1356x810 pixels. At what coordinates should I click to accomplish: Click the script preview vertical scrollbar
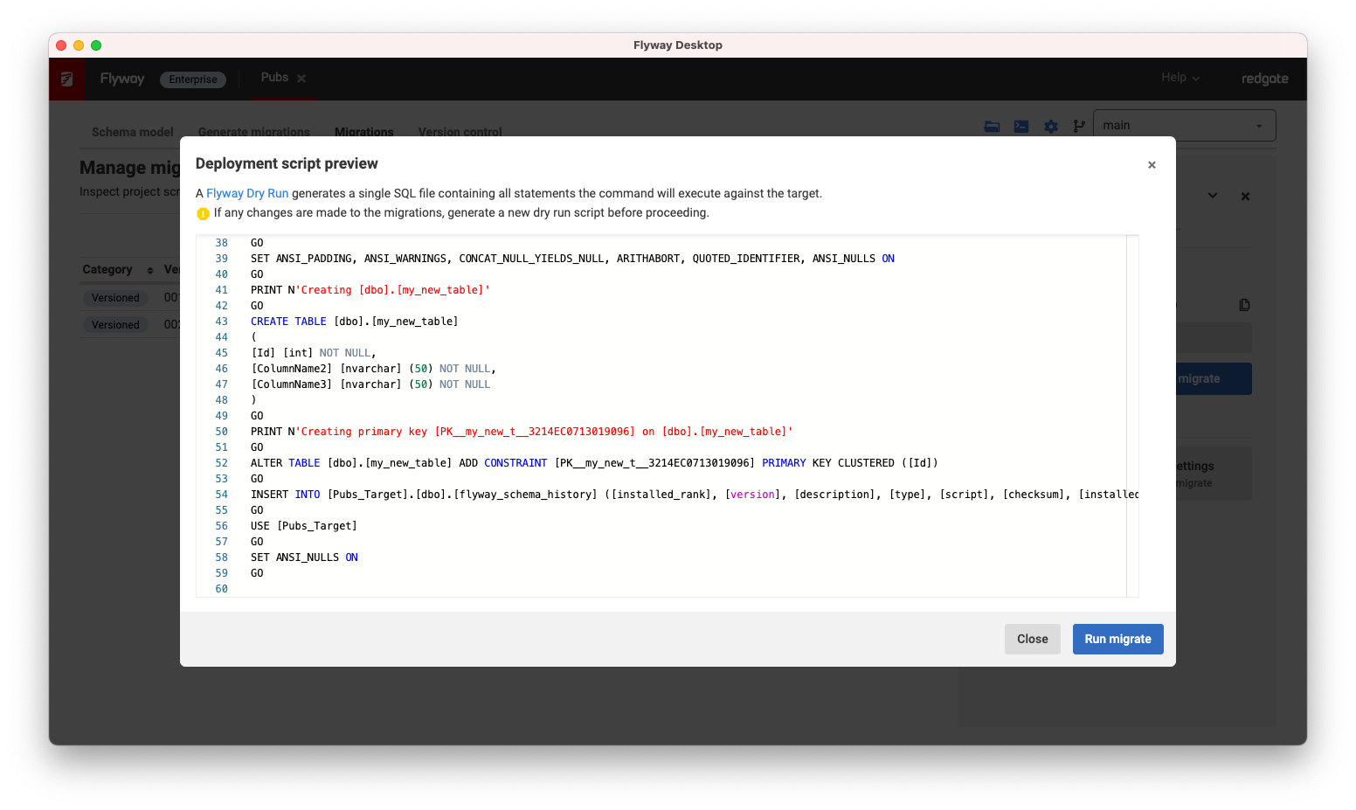pyautogui.click(x=1132, y=416)
